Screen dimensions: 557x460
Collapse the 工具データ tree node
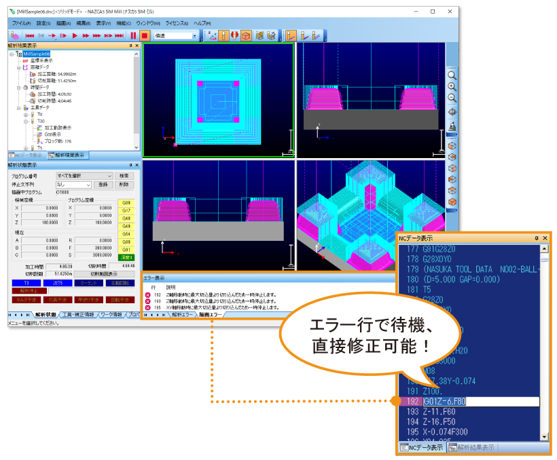pyautogui.click(x=18, y=108)
